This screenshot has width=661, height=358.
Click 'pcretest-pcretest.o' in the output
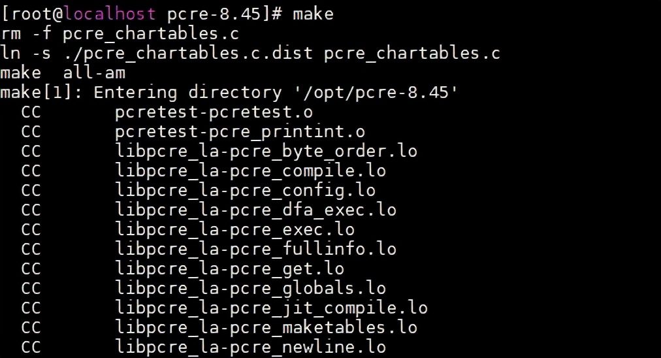(214, 112)
